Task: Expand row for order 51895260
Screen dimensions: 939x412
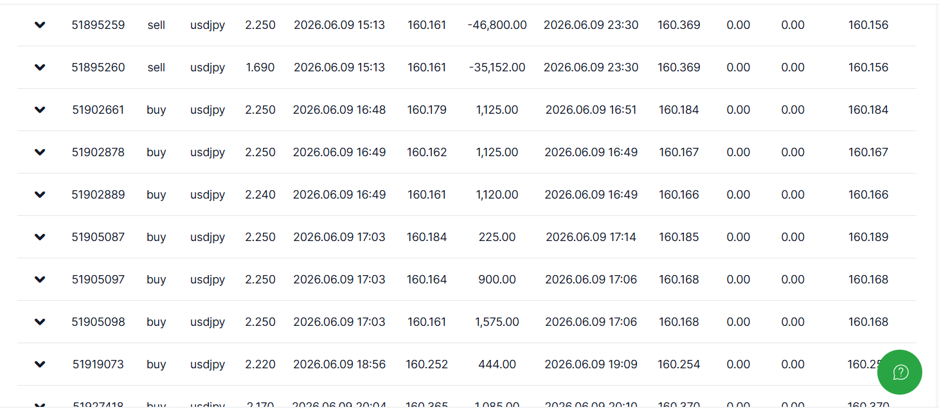Action: pyautogui.click(x=40, y=67)
